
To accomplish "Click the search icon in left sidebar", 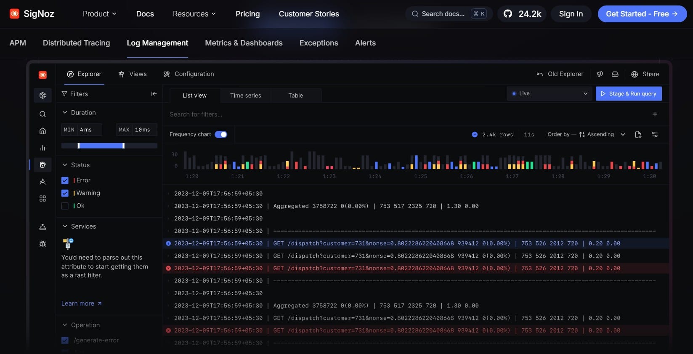I will point(42,114).
